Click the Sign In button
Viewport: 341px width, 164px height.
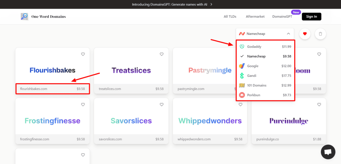tap(311, 17)
